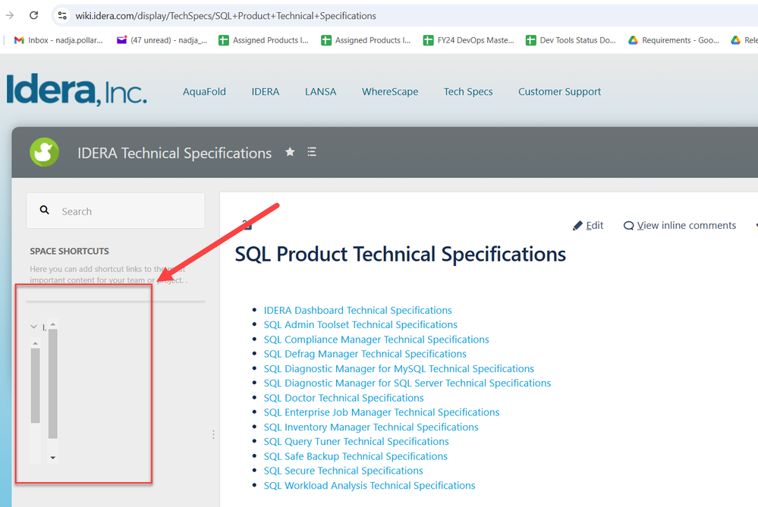
Task: Open WhereScape menu item
Action: click(x=390, y=92)
